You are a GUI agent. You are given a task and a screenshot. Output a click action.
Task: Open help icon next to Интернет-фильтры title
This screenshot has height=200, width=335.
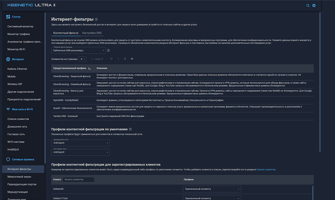[96, 19]
